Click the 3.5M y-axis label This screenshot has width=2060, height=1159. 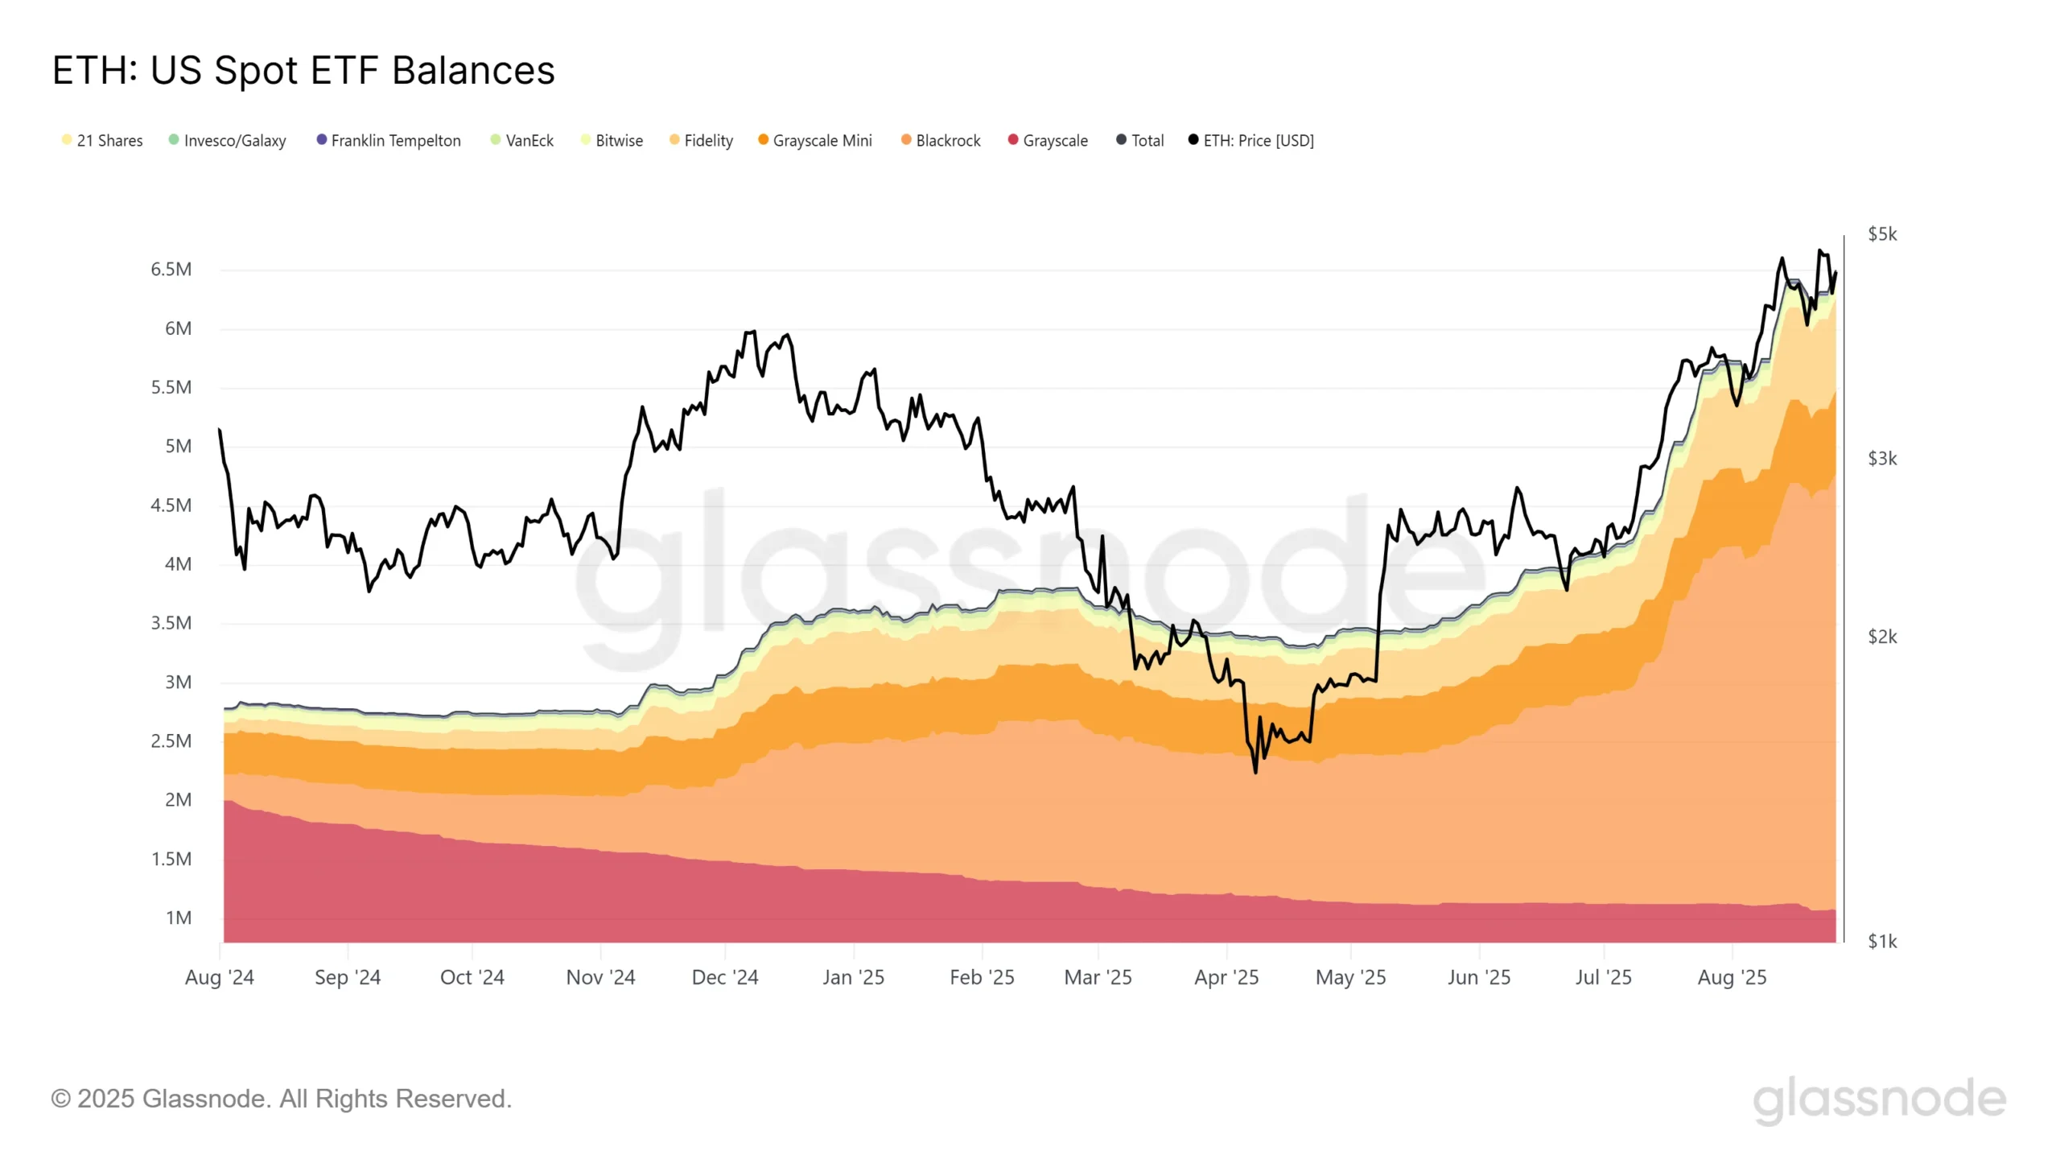pyautogui.click(x=171, y=622)
